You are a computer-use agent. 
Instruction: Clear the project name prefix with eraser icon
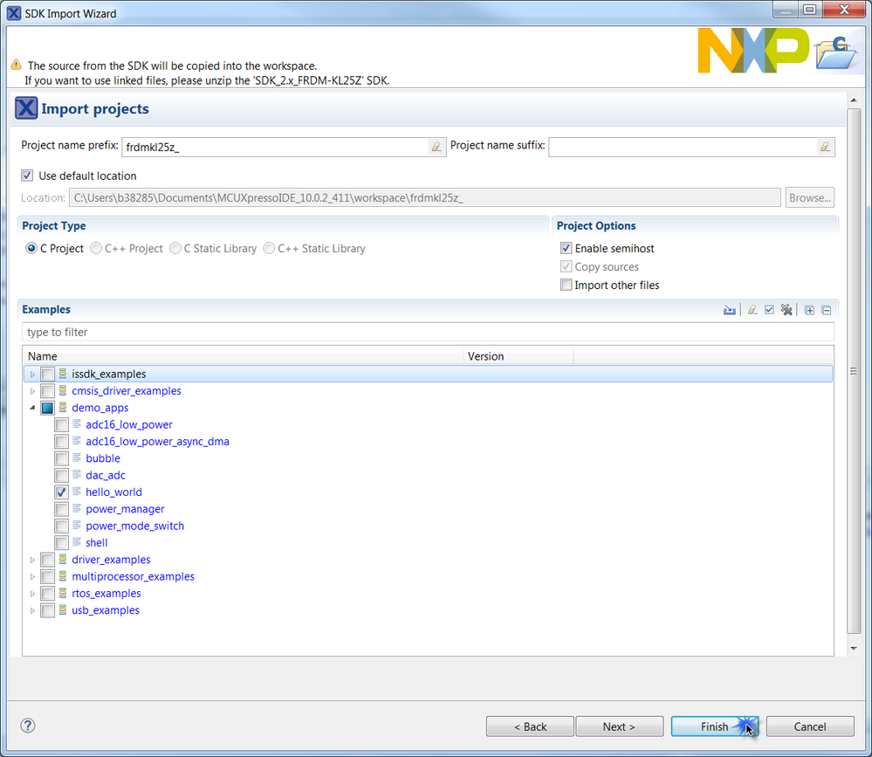click(436, 147)
